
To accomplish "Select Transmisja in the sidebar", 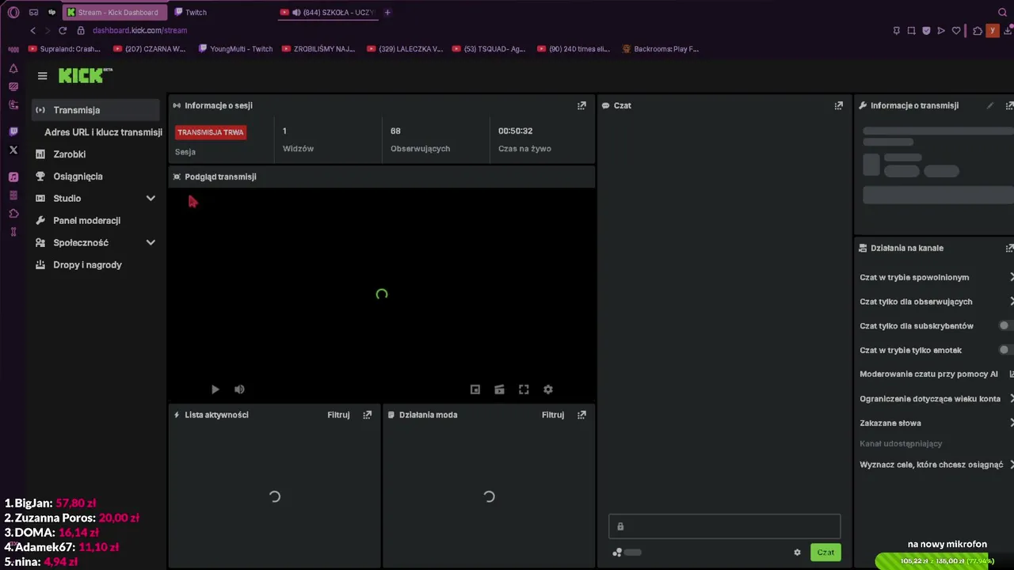I will [95, 110].
